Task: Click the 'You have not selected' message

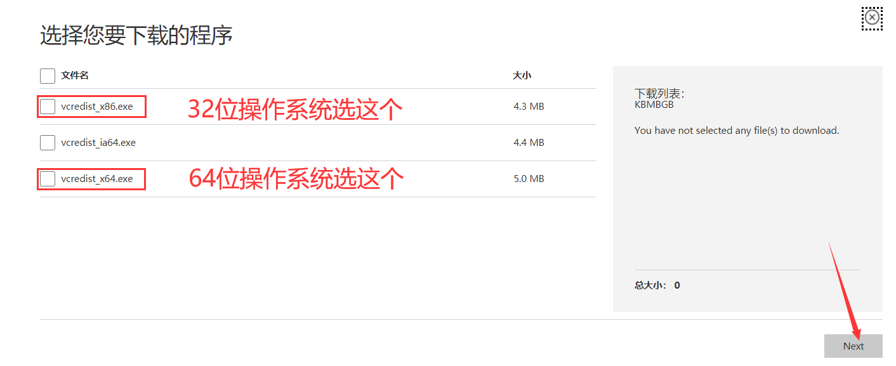Action: point(737,131)
